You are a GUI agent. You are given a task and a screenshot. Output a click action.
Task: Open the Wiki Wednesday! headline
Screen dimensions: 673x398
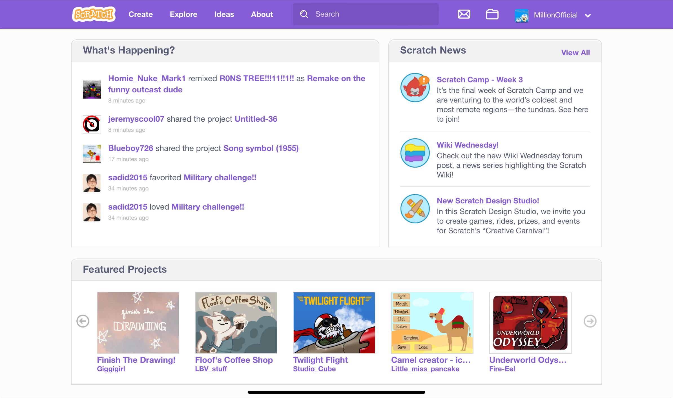(x=468, y=145)
